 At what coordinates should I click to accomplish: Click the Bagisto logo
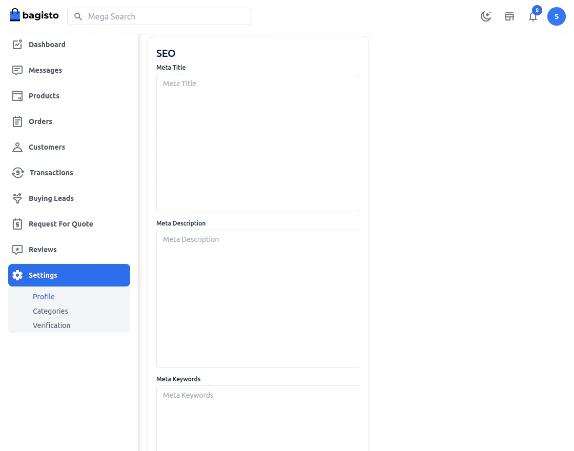point(34,15)
